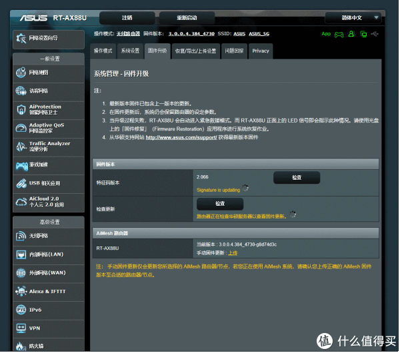400x353 pixels.
Task: Open AiProtection shield icon
Action: coord(21,110)
